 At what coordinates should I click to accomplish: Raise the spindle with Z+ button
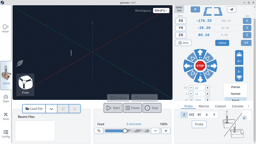click(239, 58)
